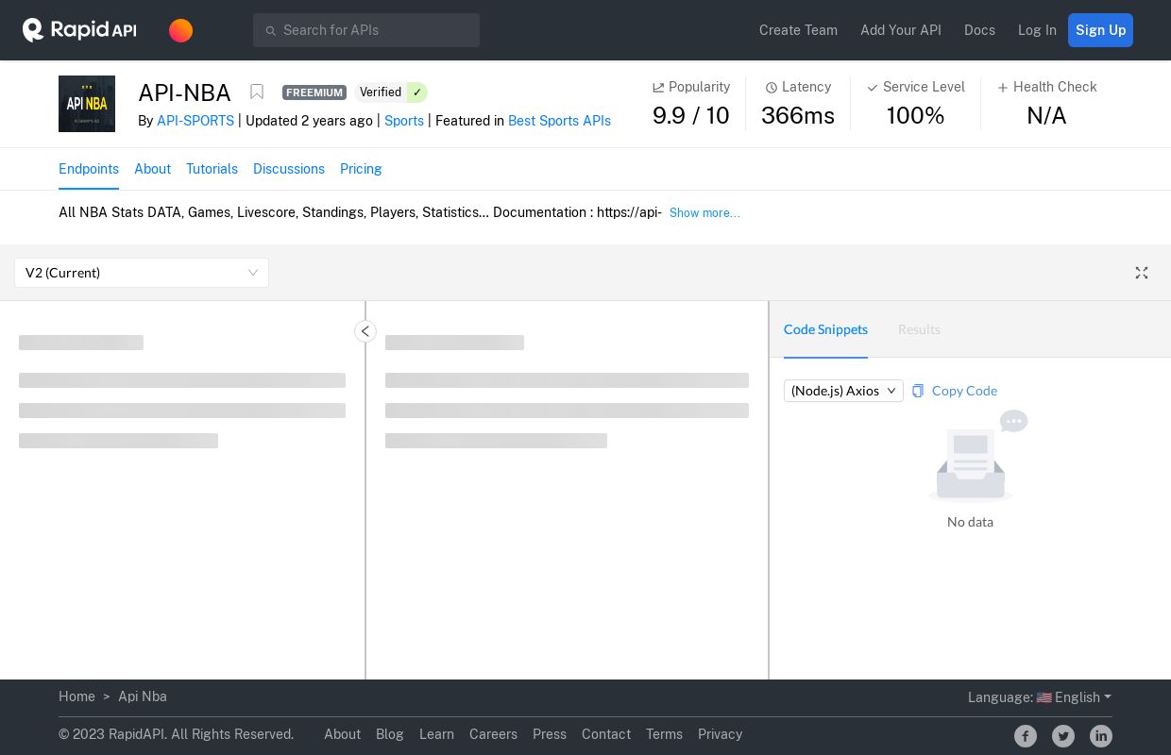Click Add Your API

901,30
